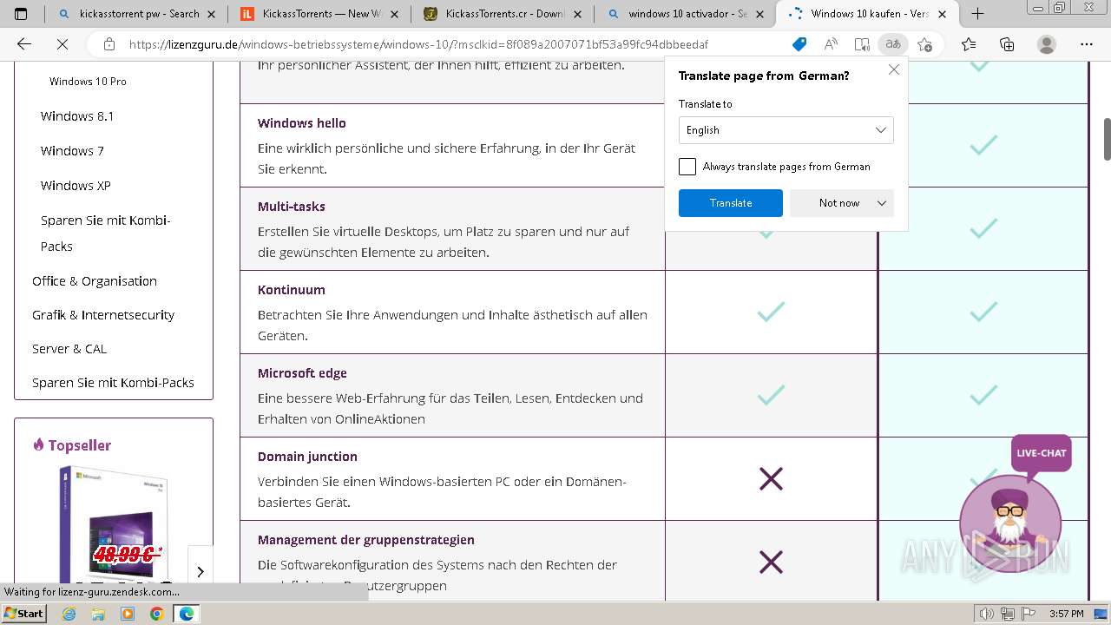Click the Not now button
Viewport: 1111px width, 625px height.
pyautogui.click(x=838, y=203)
